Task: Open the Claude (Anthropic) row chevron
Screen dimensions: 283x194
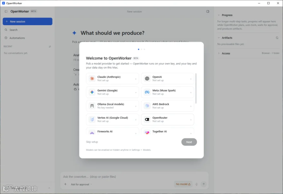Action: (x=136, y=79)
